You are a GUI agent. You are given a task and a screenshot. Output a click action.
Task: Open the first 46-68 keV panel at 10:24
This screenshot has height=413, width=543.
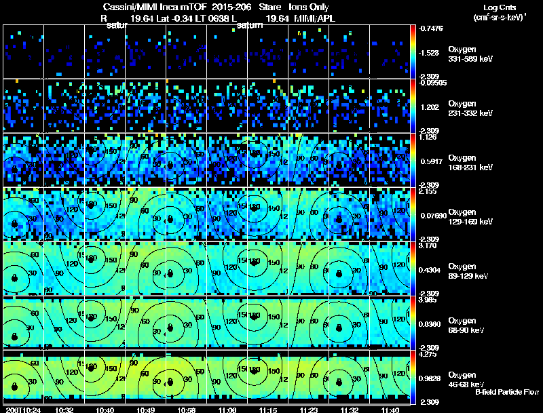[x=24, y=377]
